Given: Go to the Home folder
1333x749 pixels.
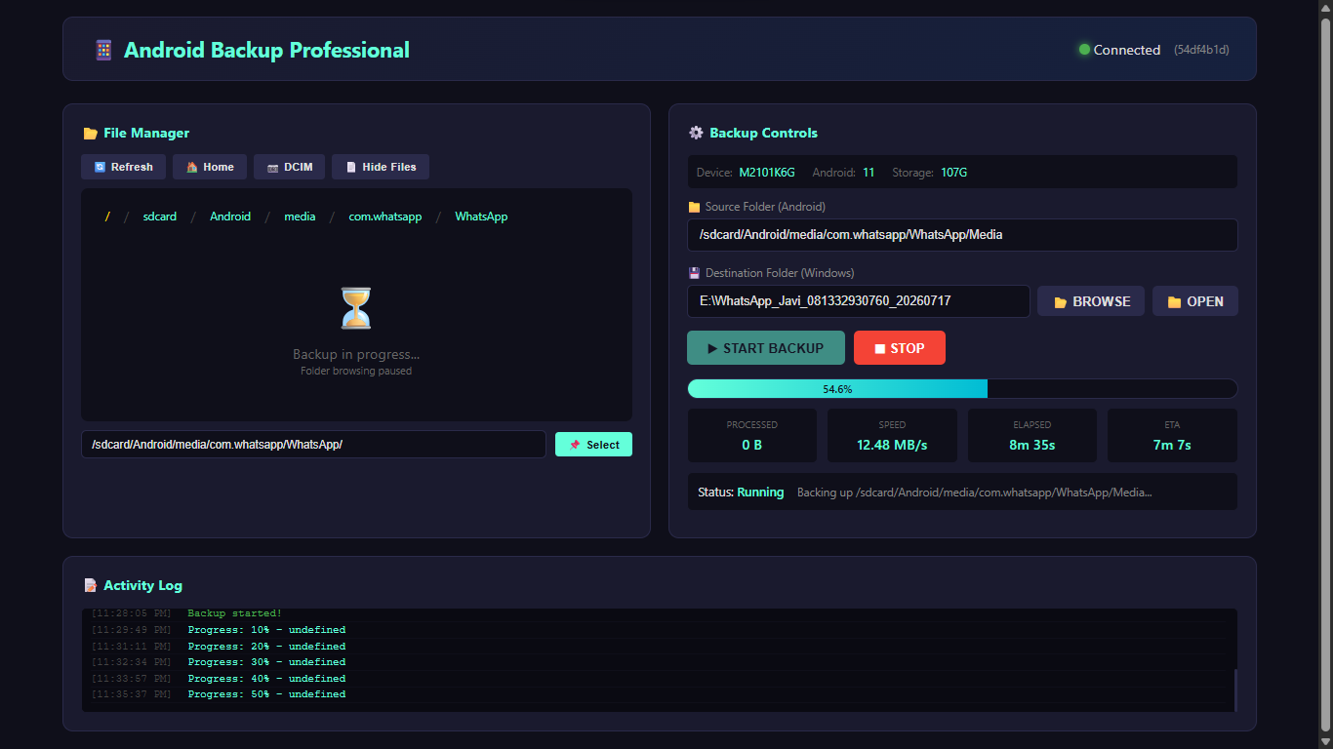Looking at the screenshot, I should click(x=210, y=167).
